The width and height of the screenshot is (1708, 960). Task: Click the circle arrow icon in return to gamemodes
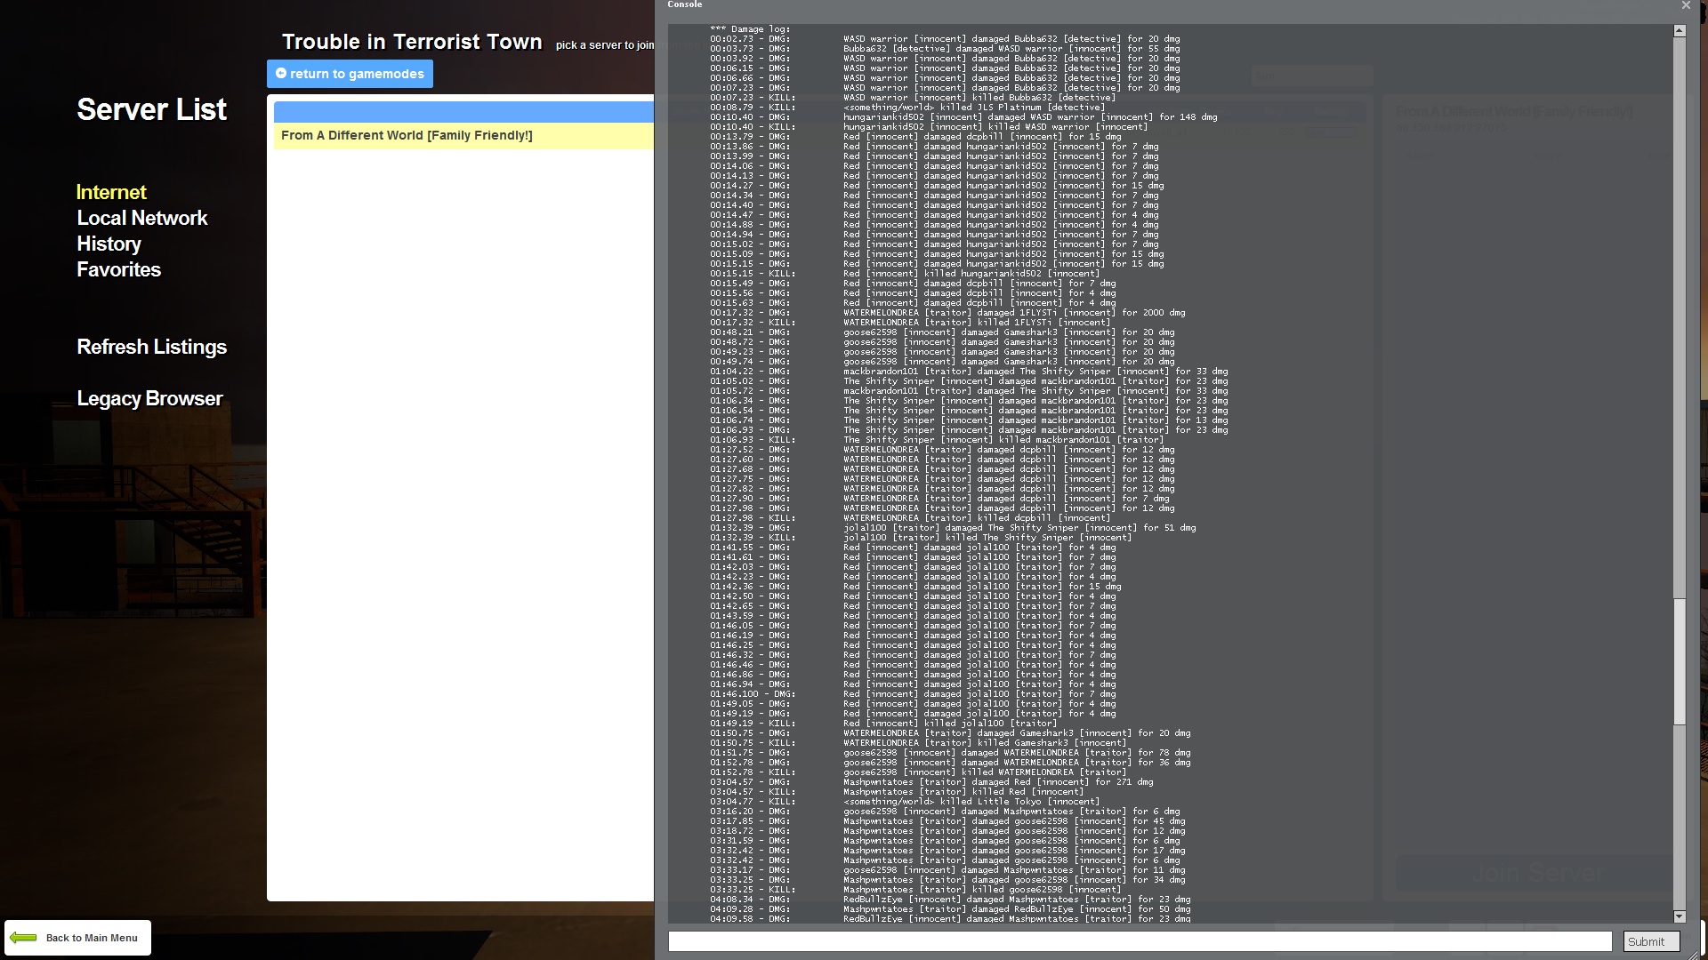pos(281,74)
